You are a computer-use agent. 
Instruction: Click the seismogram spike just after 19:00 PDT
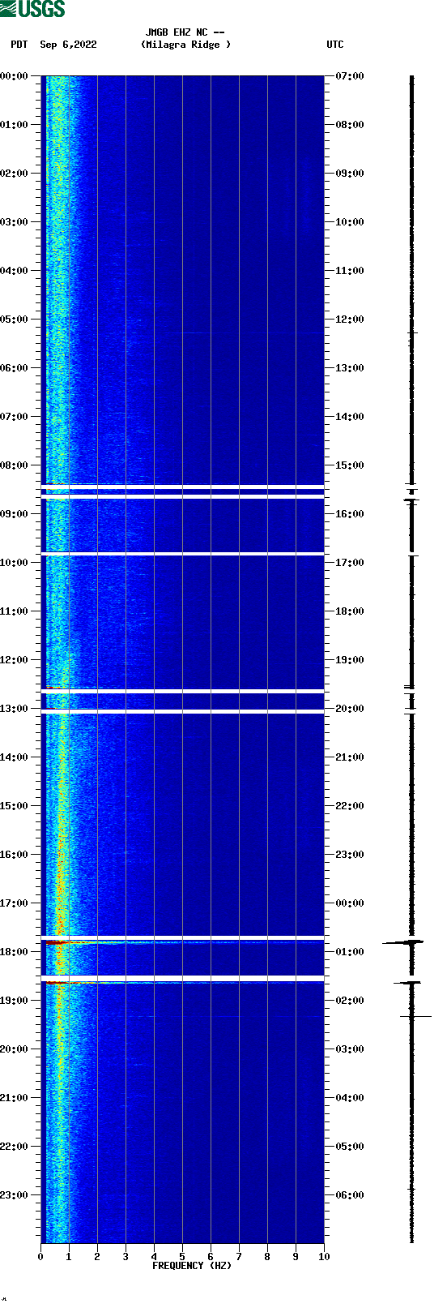click(415, 1016)
